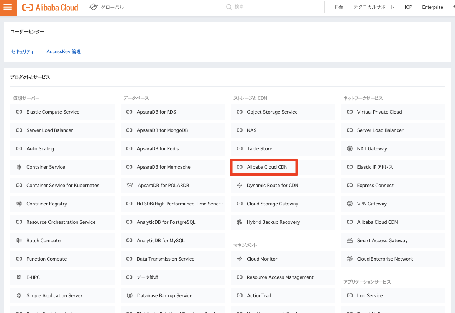Open the 料金 pricing menu
Image resolution: width=455 pixels, height=313 pixels.
click(338, 7)
